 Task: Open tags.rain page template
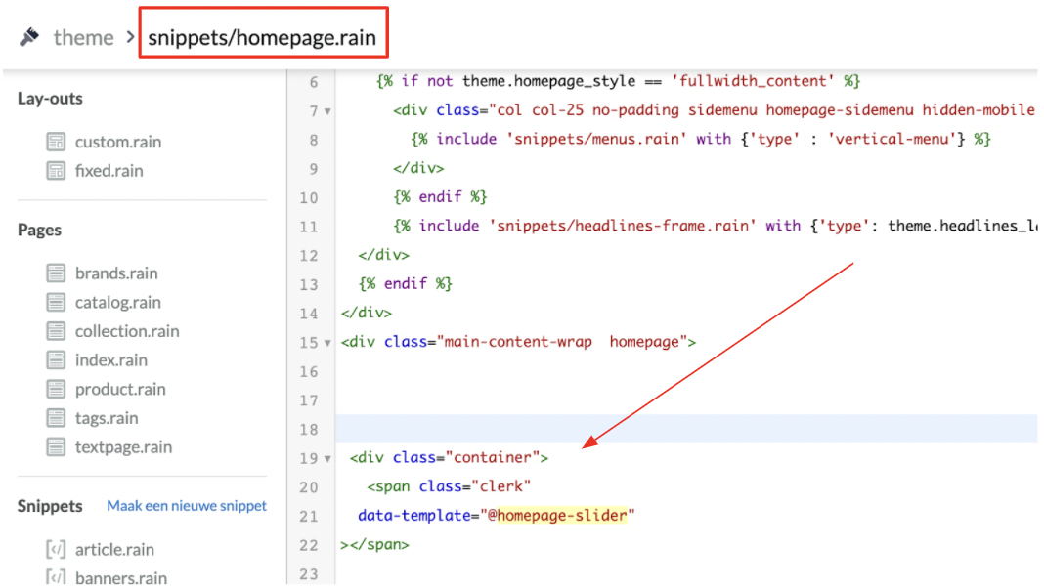107,418
